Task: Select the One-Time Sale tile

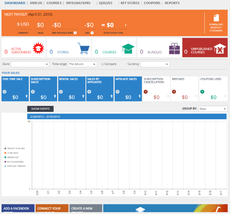Action: (x=15, y=89)
